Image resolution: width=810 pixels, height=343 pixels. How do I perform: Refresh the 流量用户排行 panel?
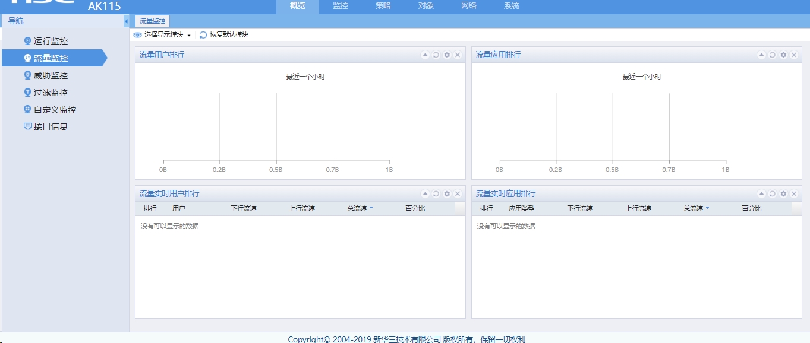click(436, 55)
